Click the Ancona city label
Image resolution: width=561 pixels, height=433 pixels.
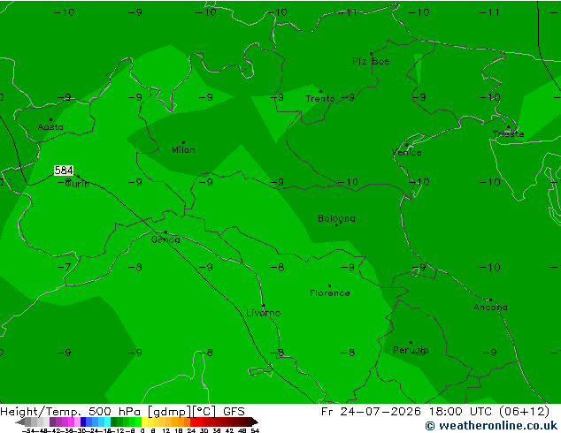490,308
